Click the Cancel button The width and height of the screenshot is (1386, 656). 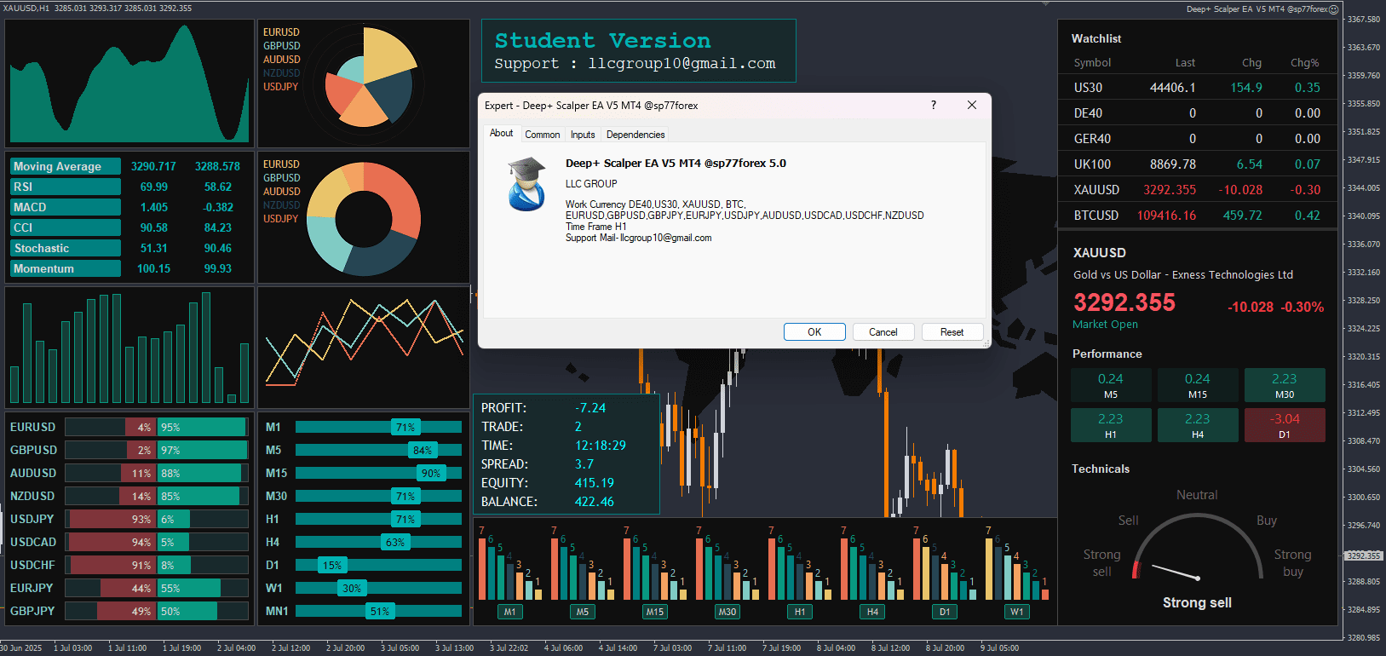(883, 332)
